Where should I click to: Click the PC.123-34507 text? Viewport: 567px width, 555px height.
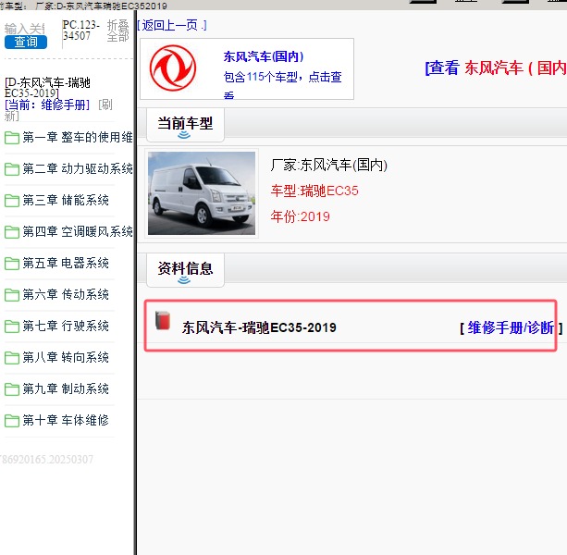point(81,31)
